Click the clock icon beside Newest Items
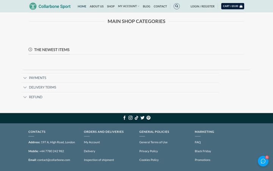 coord(30,49)
